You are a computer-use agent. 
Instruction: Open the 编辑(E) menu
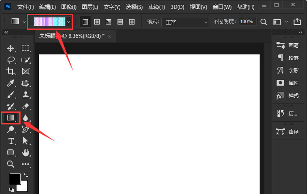tap(47, 7)
